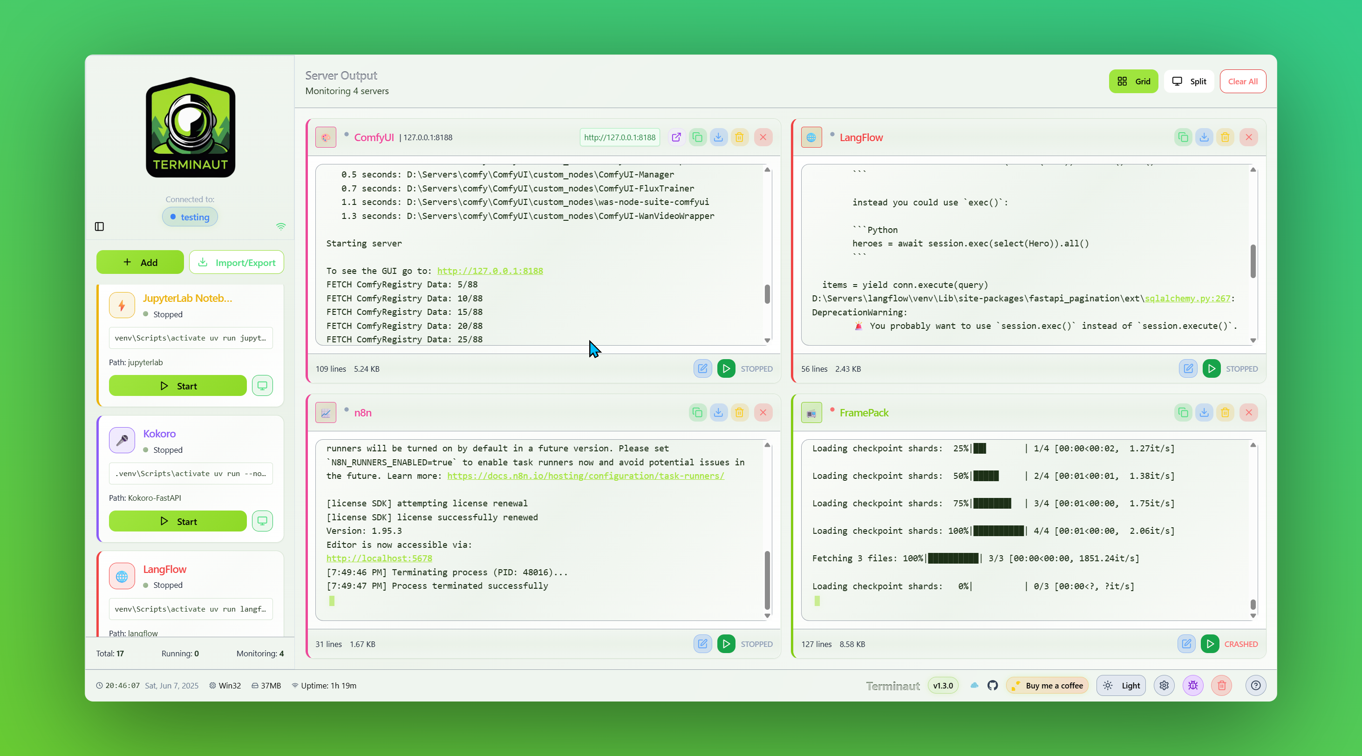
Task: Open n8n localhost:5678 link
Action: pos(379,558)
